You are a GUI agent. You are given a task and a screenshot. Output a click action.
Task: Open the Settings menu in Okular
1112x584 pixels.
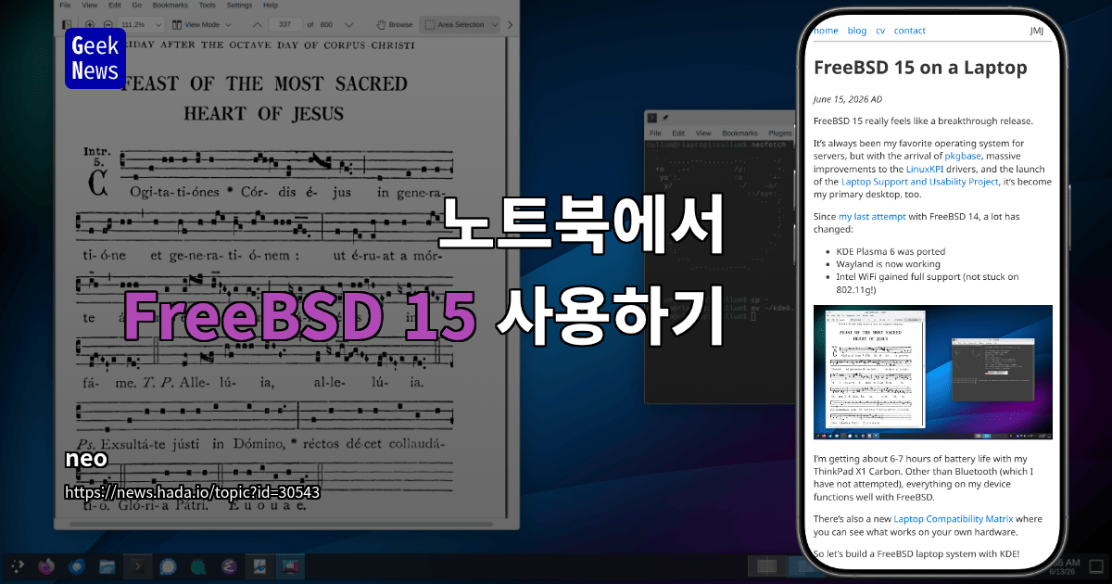tap(238, 6)
